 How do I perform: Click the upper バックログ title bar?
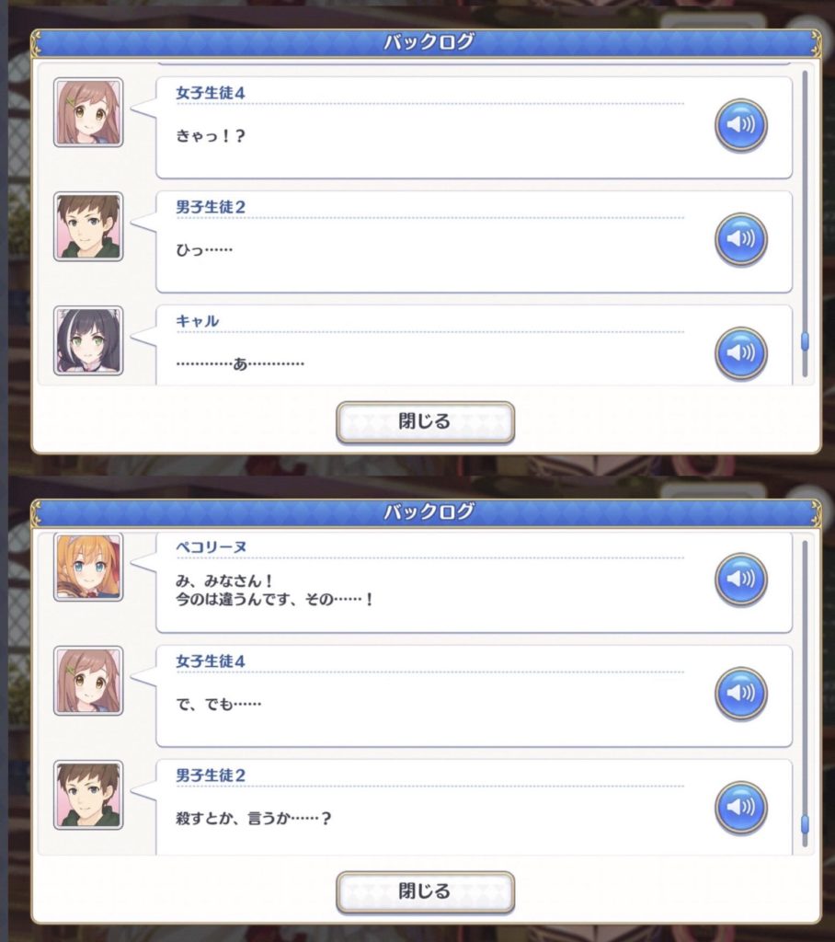coord(426,42)
